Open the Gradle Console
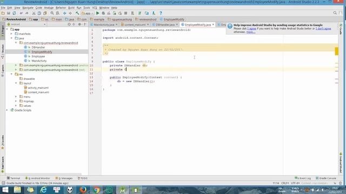Viewport: 346px width, 194px height. pyautogui.click(x=326, y=178)
